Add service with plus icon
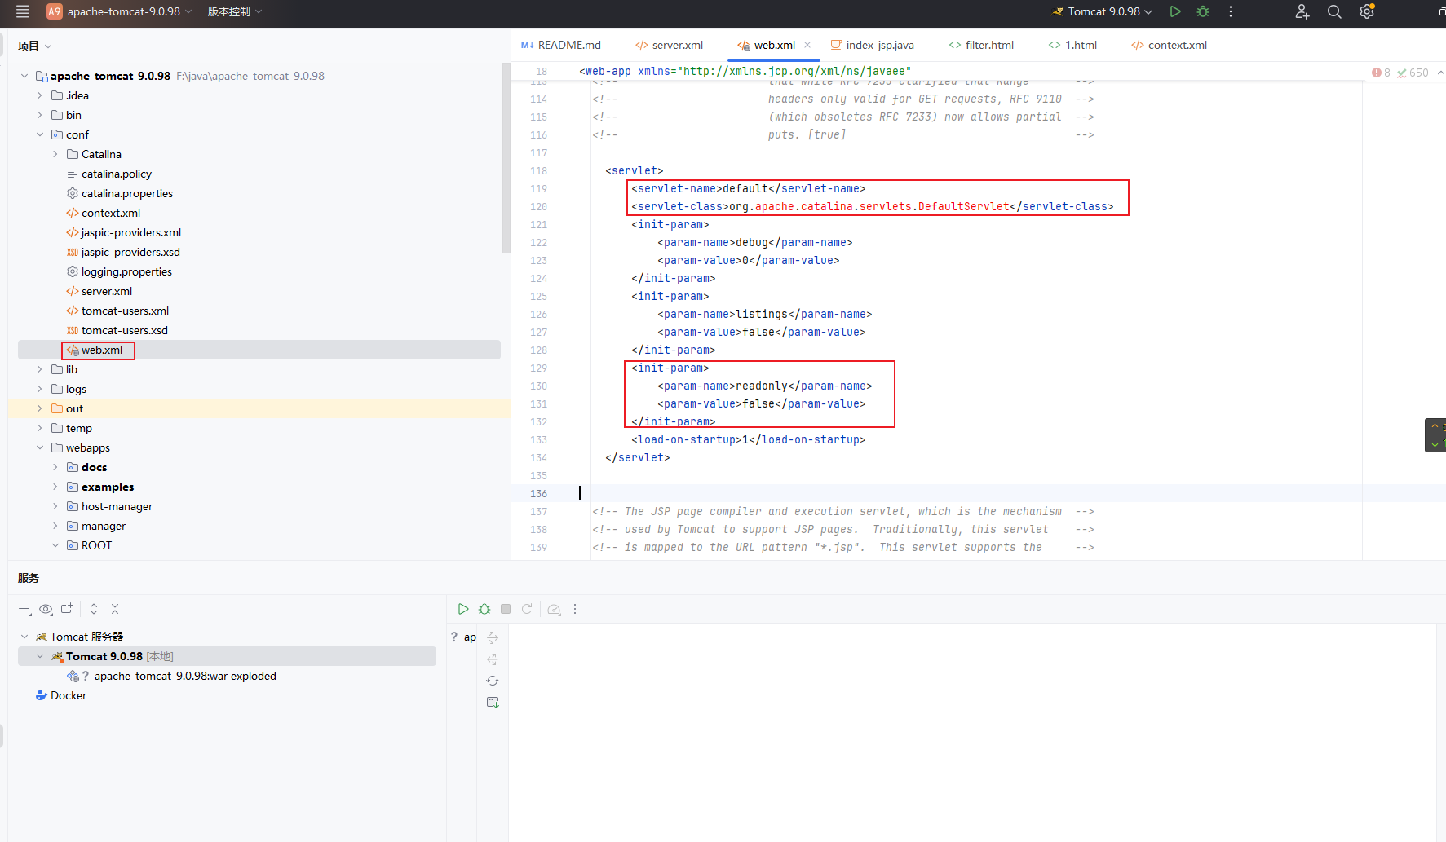This screenshot has height=842, width=1446. pos(24,609)
